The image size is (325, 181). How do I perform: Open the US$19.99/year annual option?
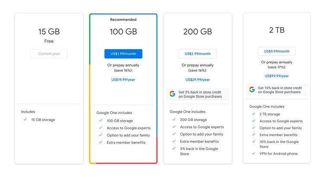(x=123, y=79)
